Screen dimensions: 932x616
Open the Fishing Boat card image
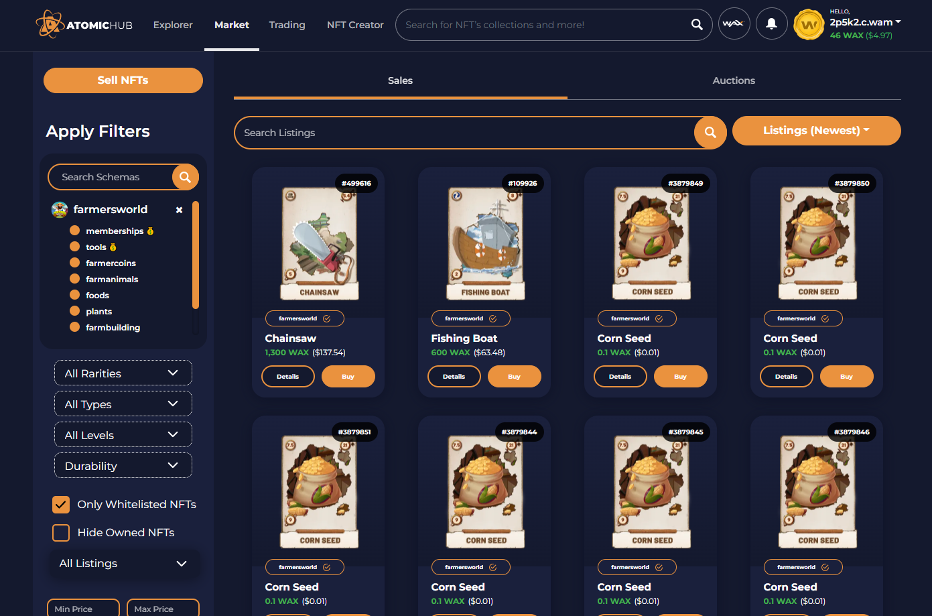pyautogui.click(x=485, y=243)
